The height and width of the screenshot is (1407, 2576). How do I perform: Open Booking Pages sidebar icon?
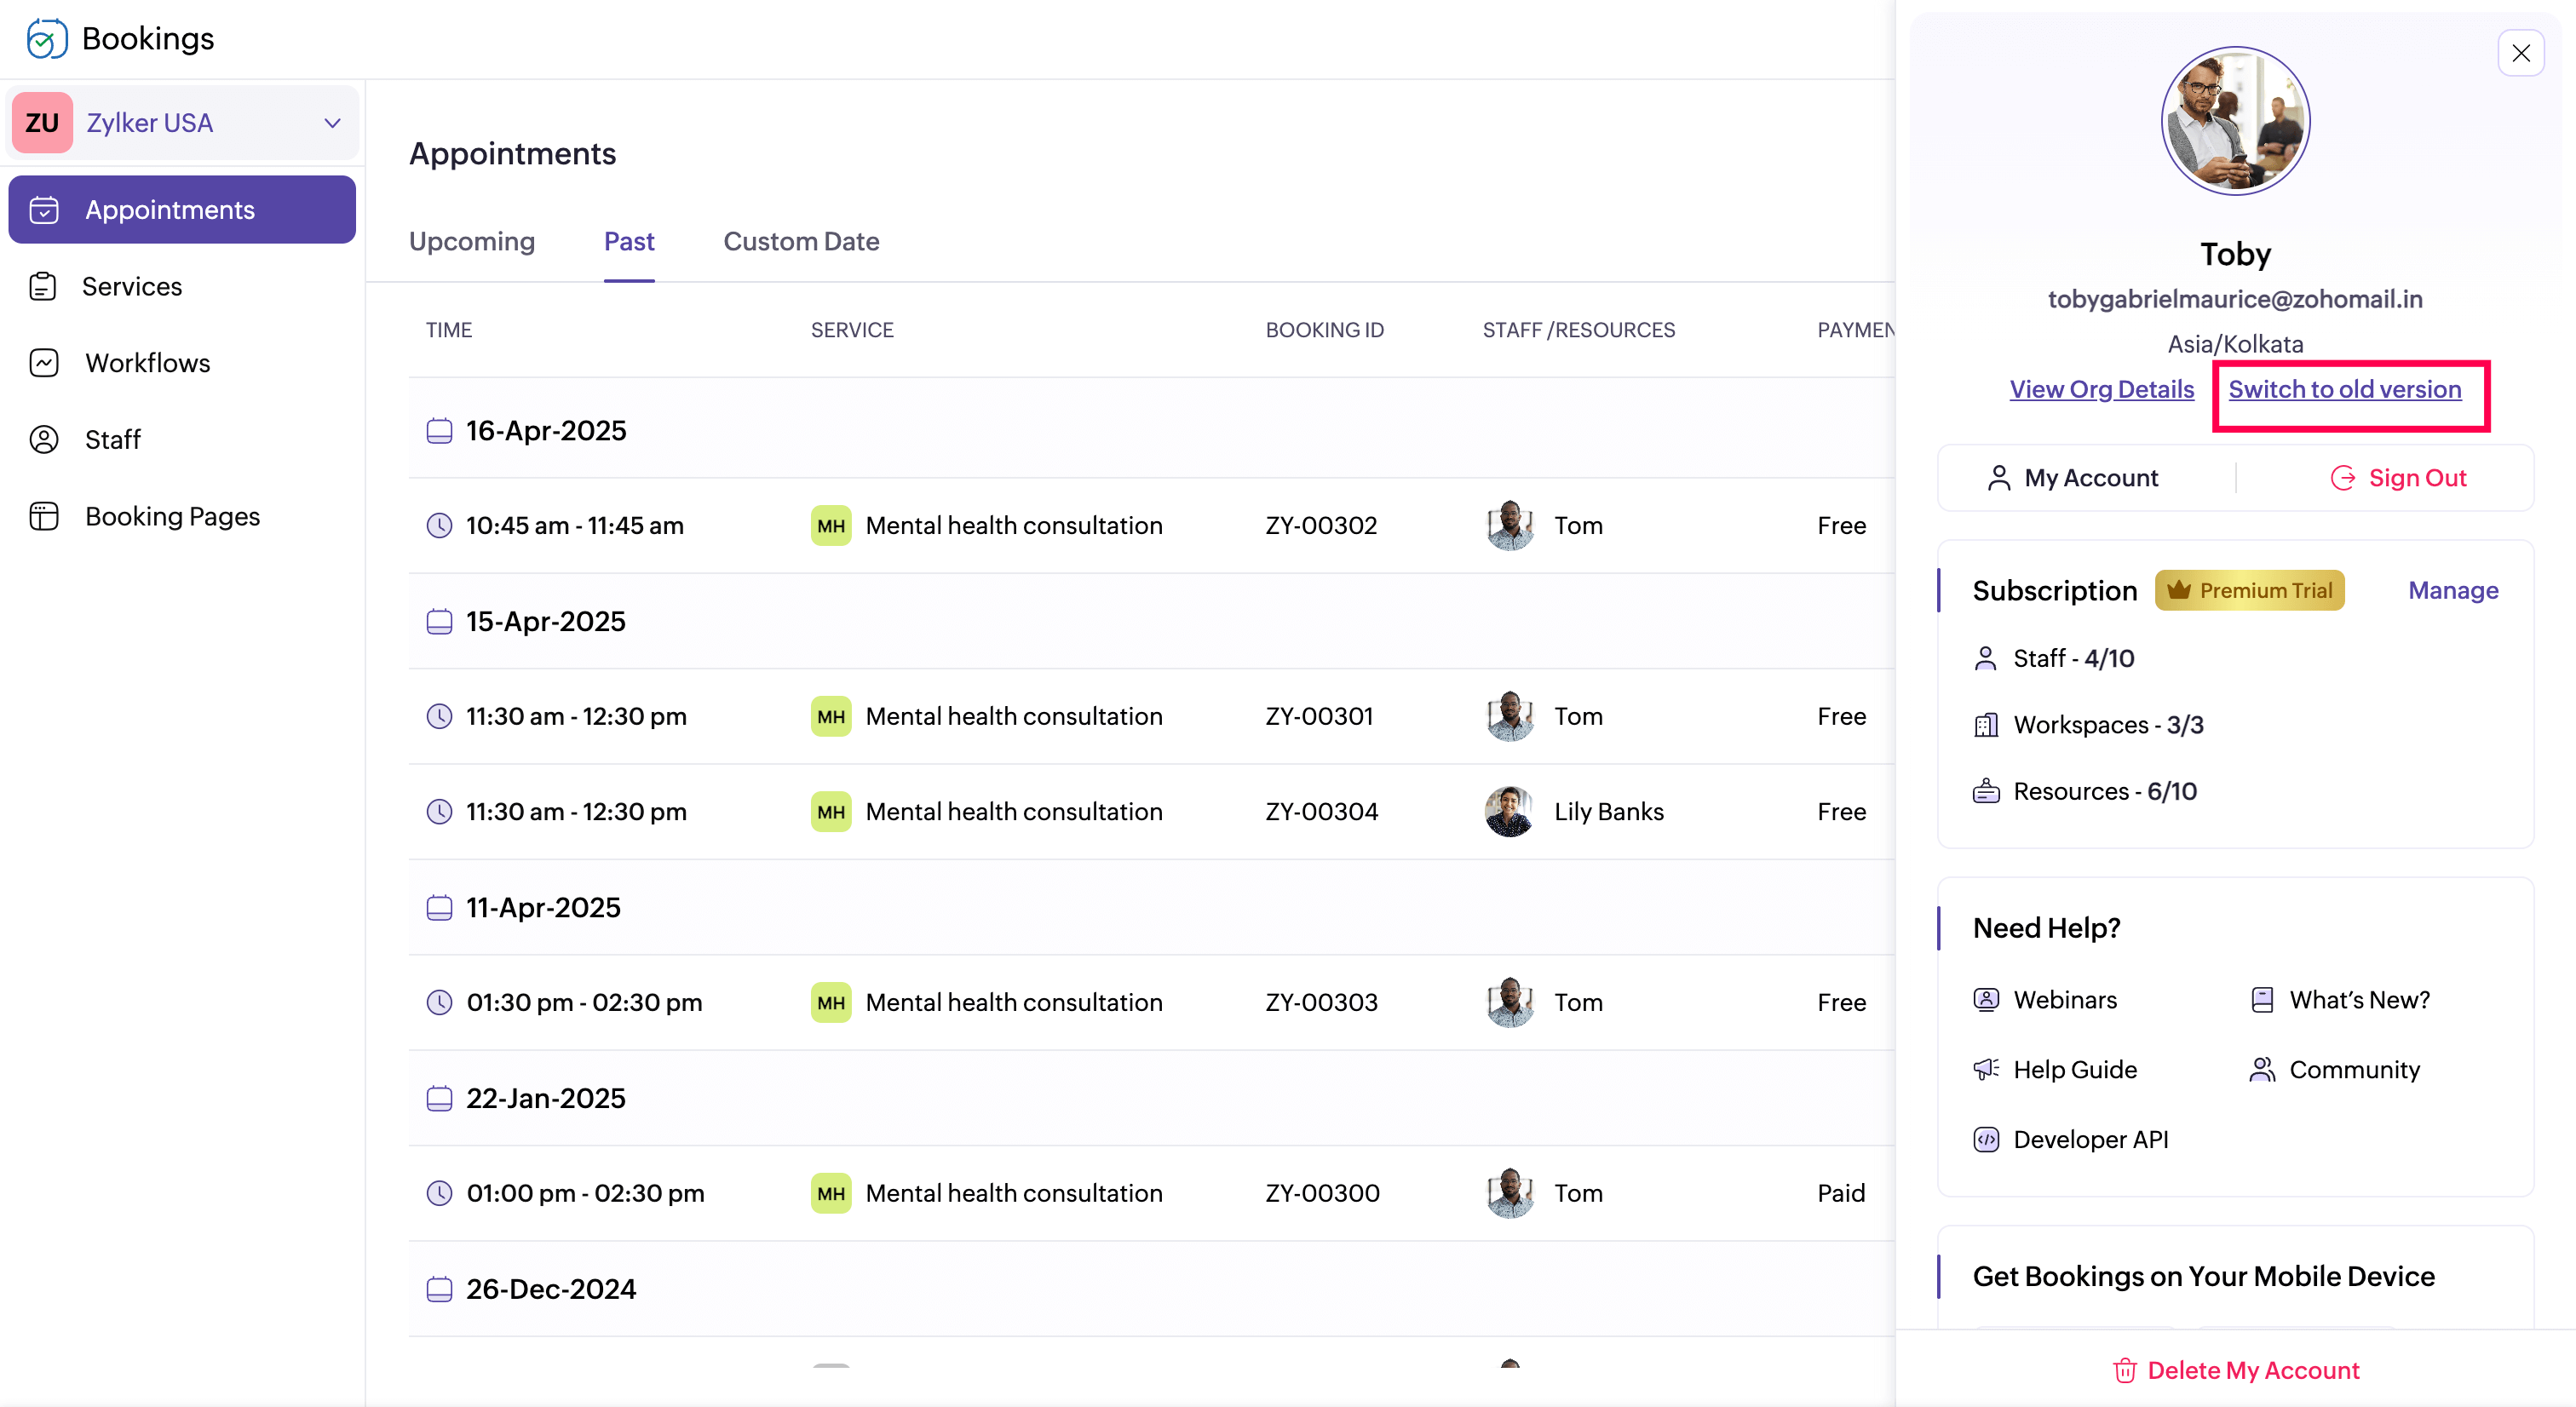point(44,516)
